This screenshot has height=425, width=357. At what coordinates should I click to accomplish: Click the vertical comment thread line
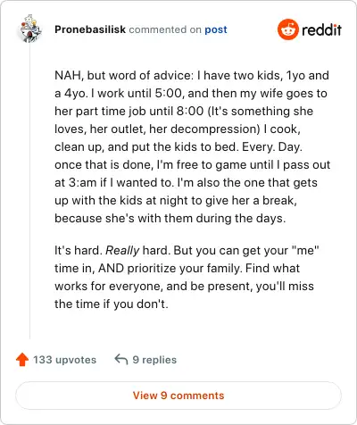pos(29,190)
